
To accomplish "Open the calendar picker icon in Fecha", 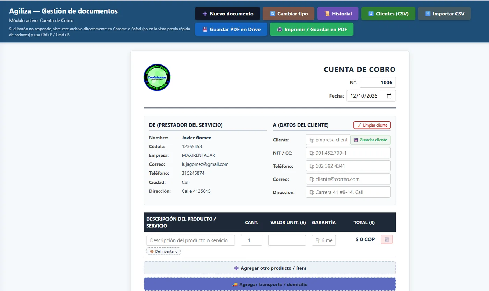I will tap(389, 96).
